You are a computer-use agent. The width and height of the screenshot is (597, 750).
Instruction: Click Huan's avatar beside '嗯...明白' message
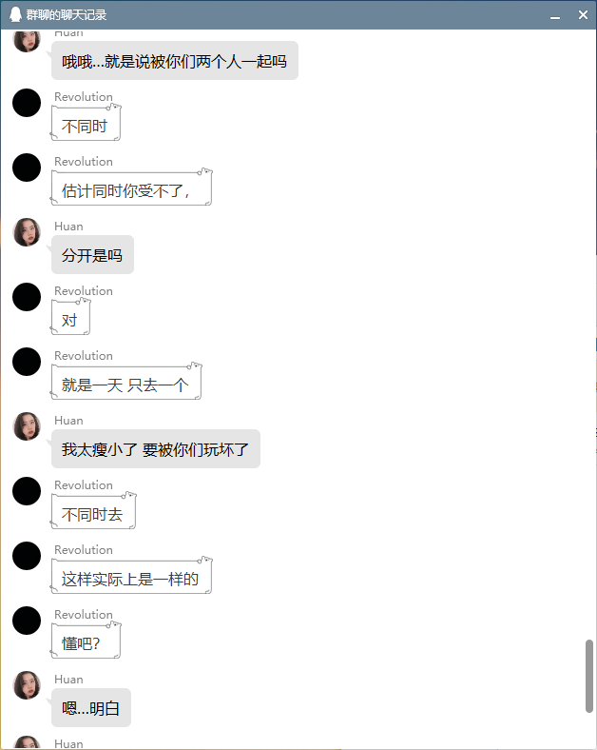27,685
